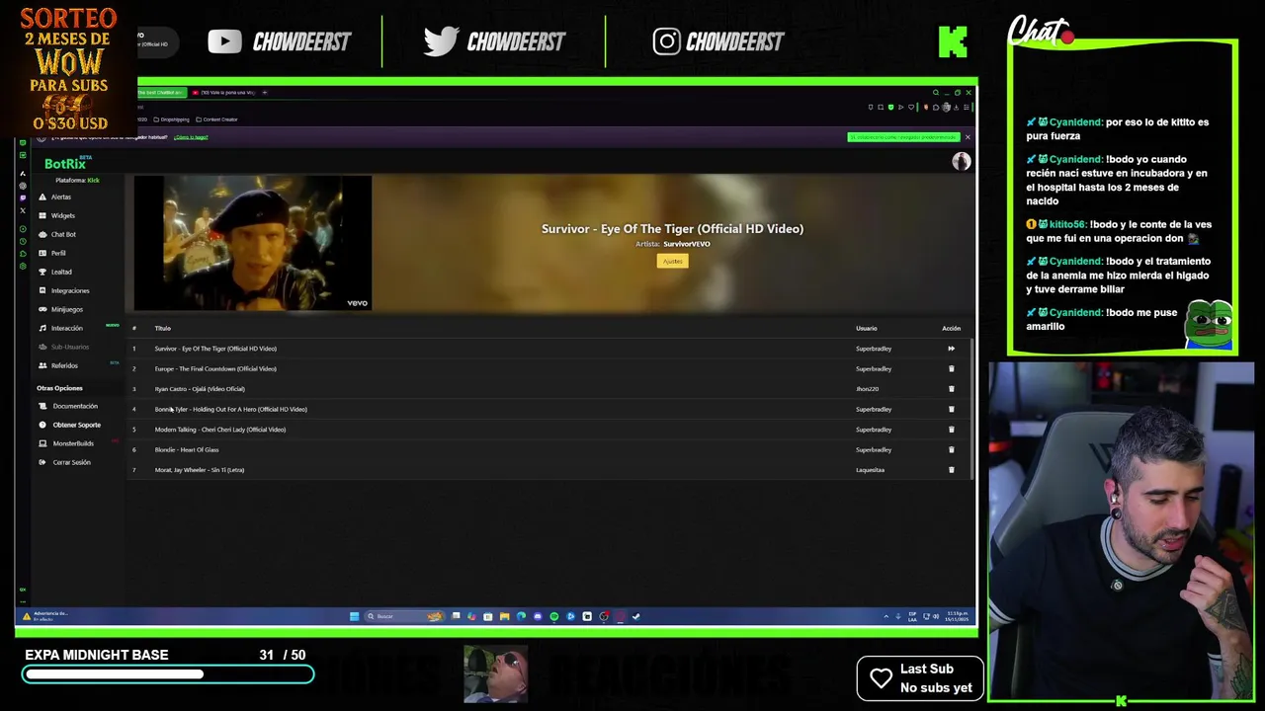The width and height of the screenshot is (1265, 711).
Task: Click 'Modern Talking - Cheri Cheri Lady' title
Action: [x=219, y=430]
